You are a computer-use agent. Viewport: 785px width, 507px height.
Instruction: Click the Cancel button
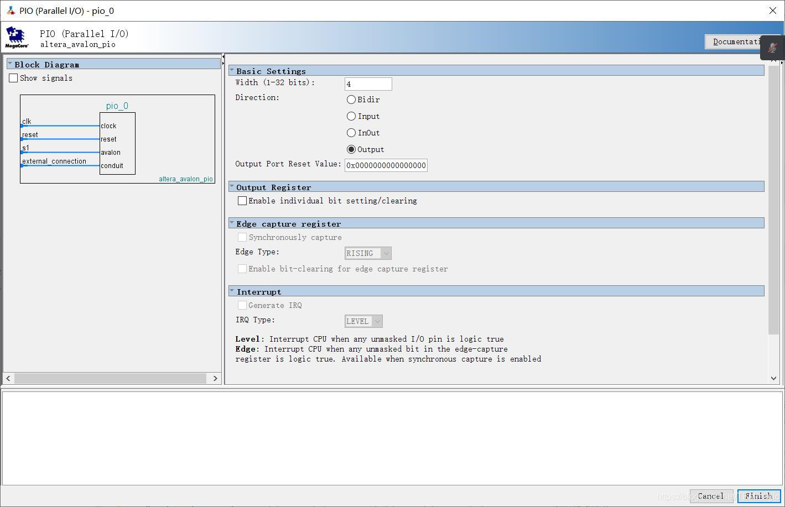point(711,496)
